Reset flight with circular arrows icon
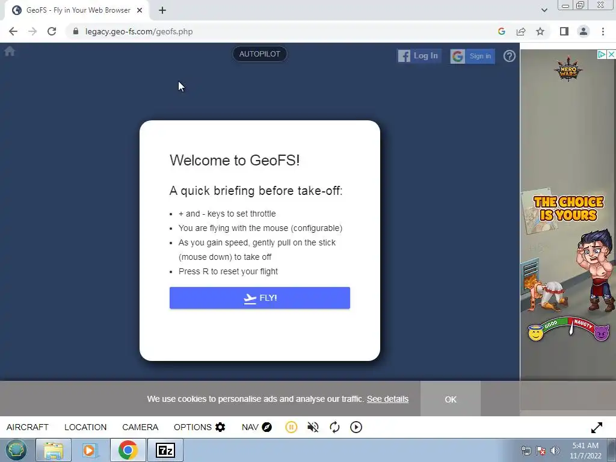This screenshot has width=616, height=462. [334, 427]
